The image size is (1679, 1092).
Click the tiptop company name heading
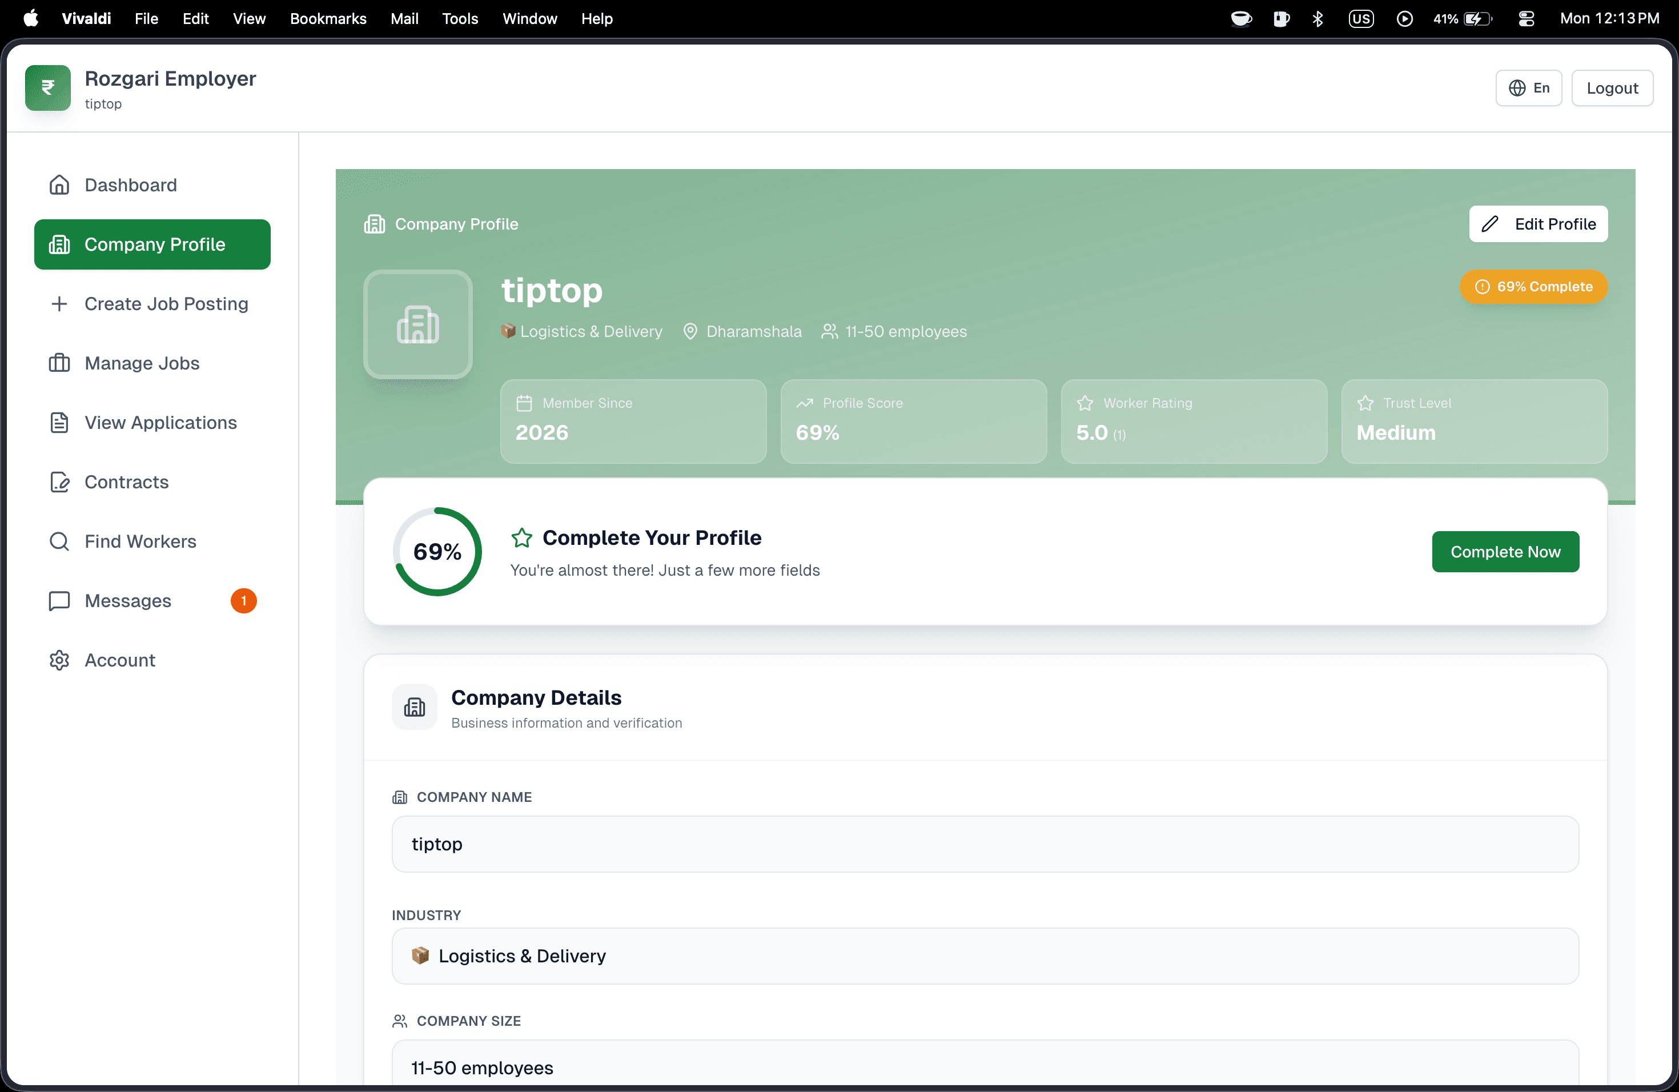point(552,291)
